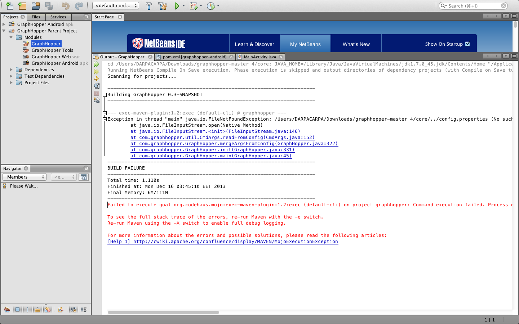
Task: Click the New Project toolbar icon
Action: pyautogui.click(x=22, y=6)
